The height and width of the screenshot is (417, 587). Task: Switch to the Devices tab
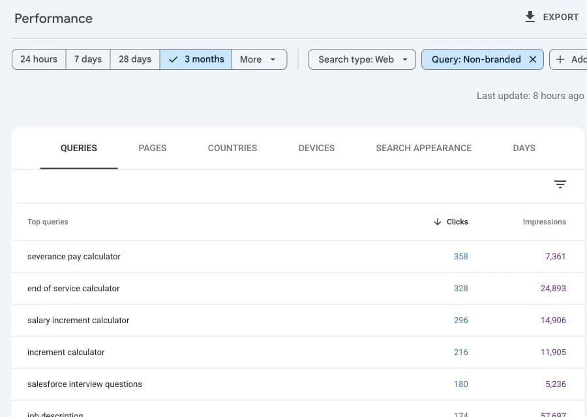(316, 148)
